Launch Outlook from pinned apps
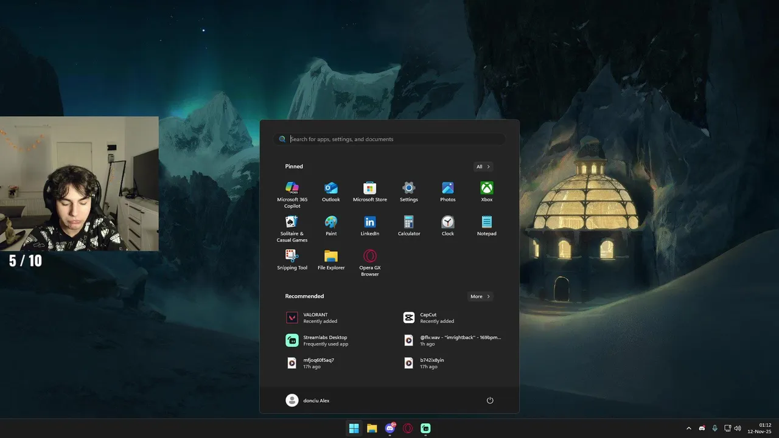 coord(331,192)
